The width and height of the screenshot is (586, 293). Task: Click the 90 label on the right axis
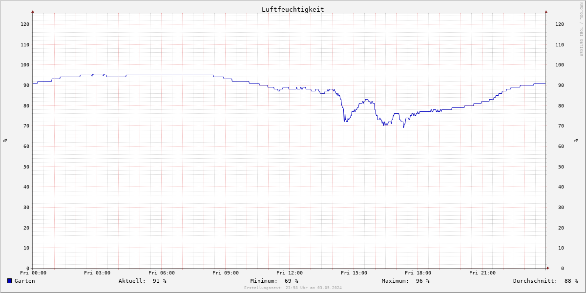(x=561, y=85)
